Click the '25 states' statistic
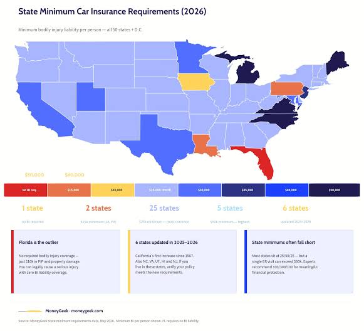This screenshot has width=364, height=331. point(164,208)
